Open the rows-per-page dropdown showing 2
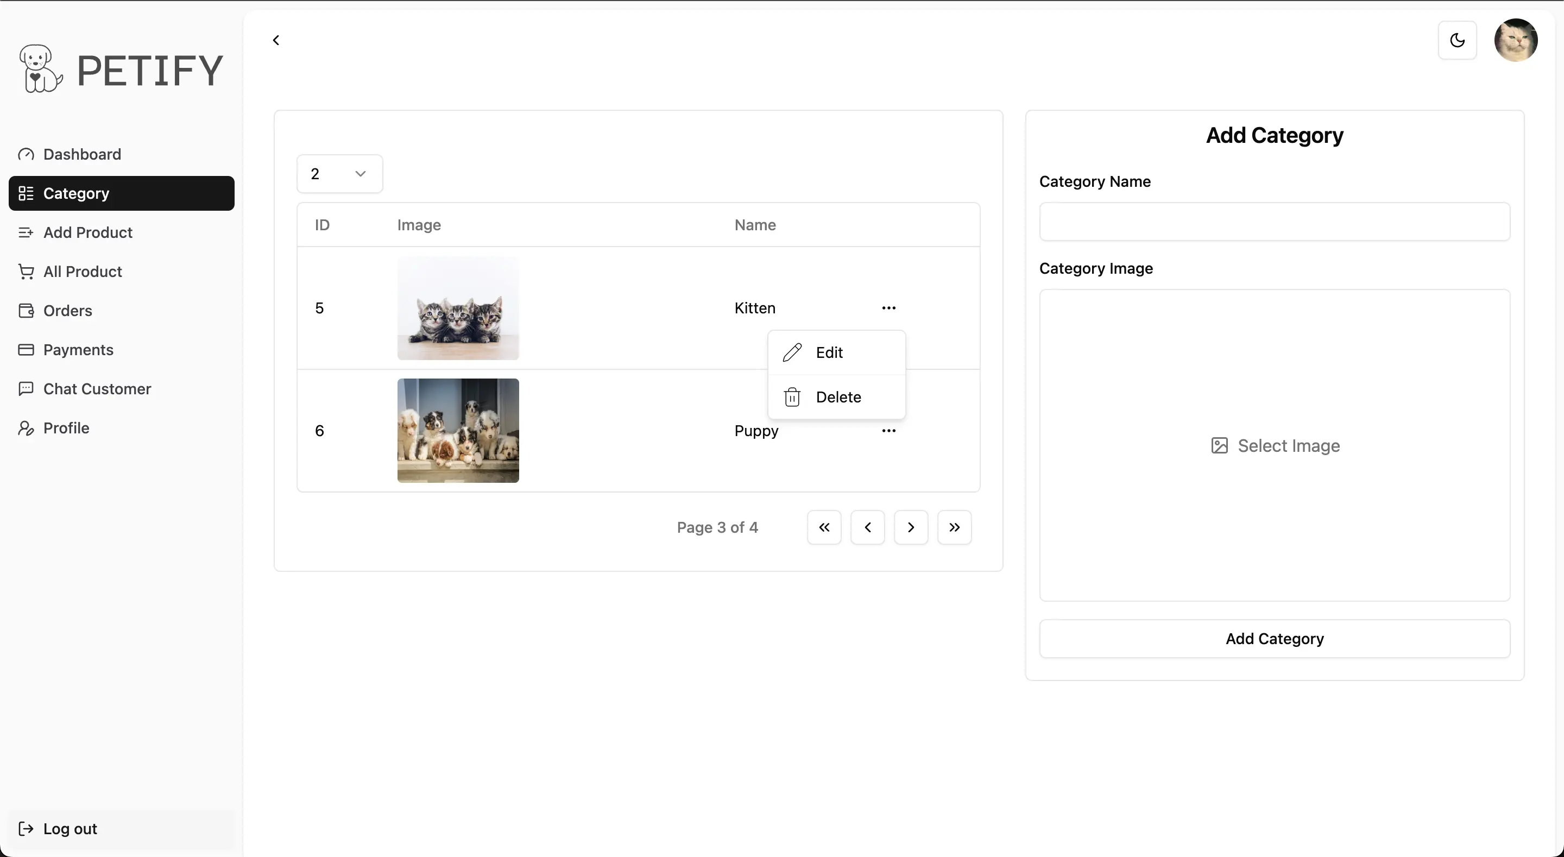The image size is (1564, 857). coord(339,174)
